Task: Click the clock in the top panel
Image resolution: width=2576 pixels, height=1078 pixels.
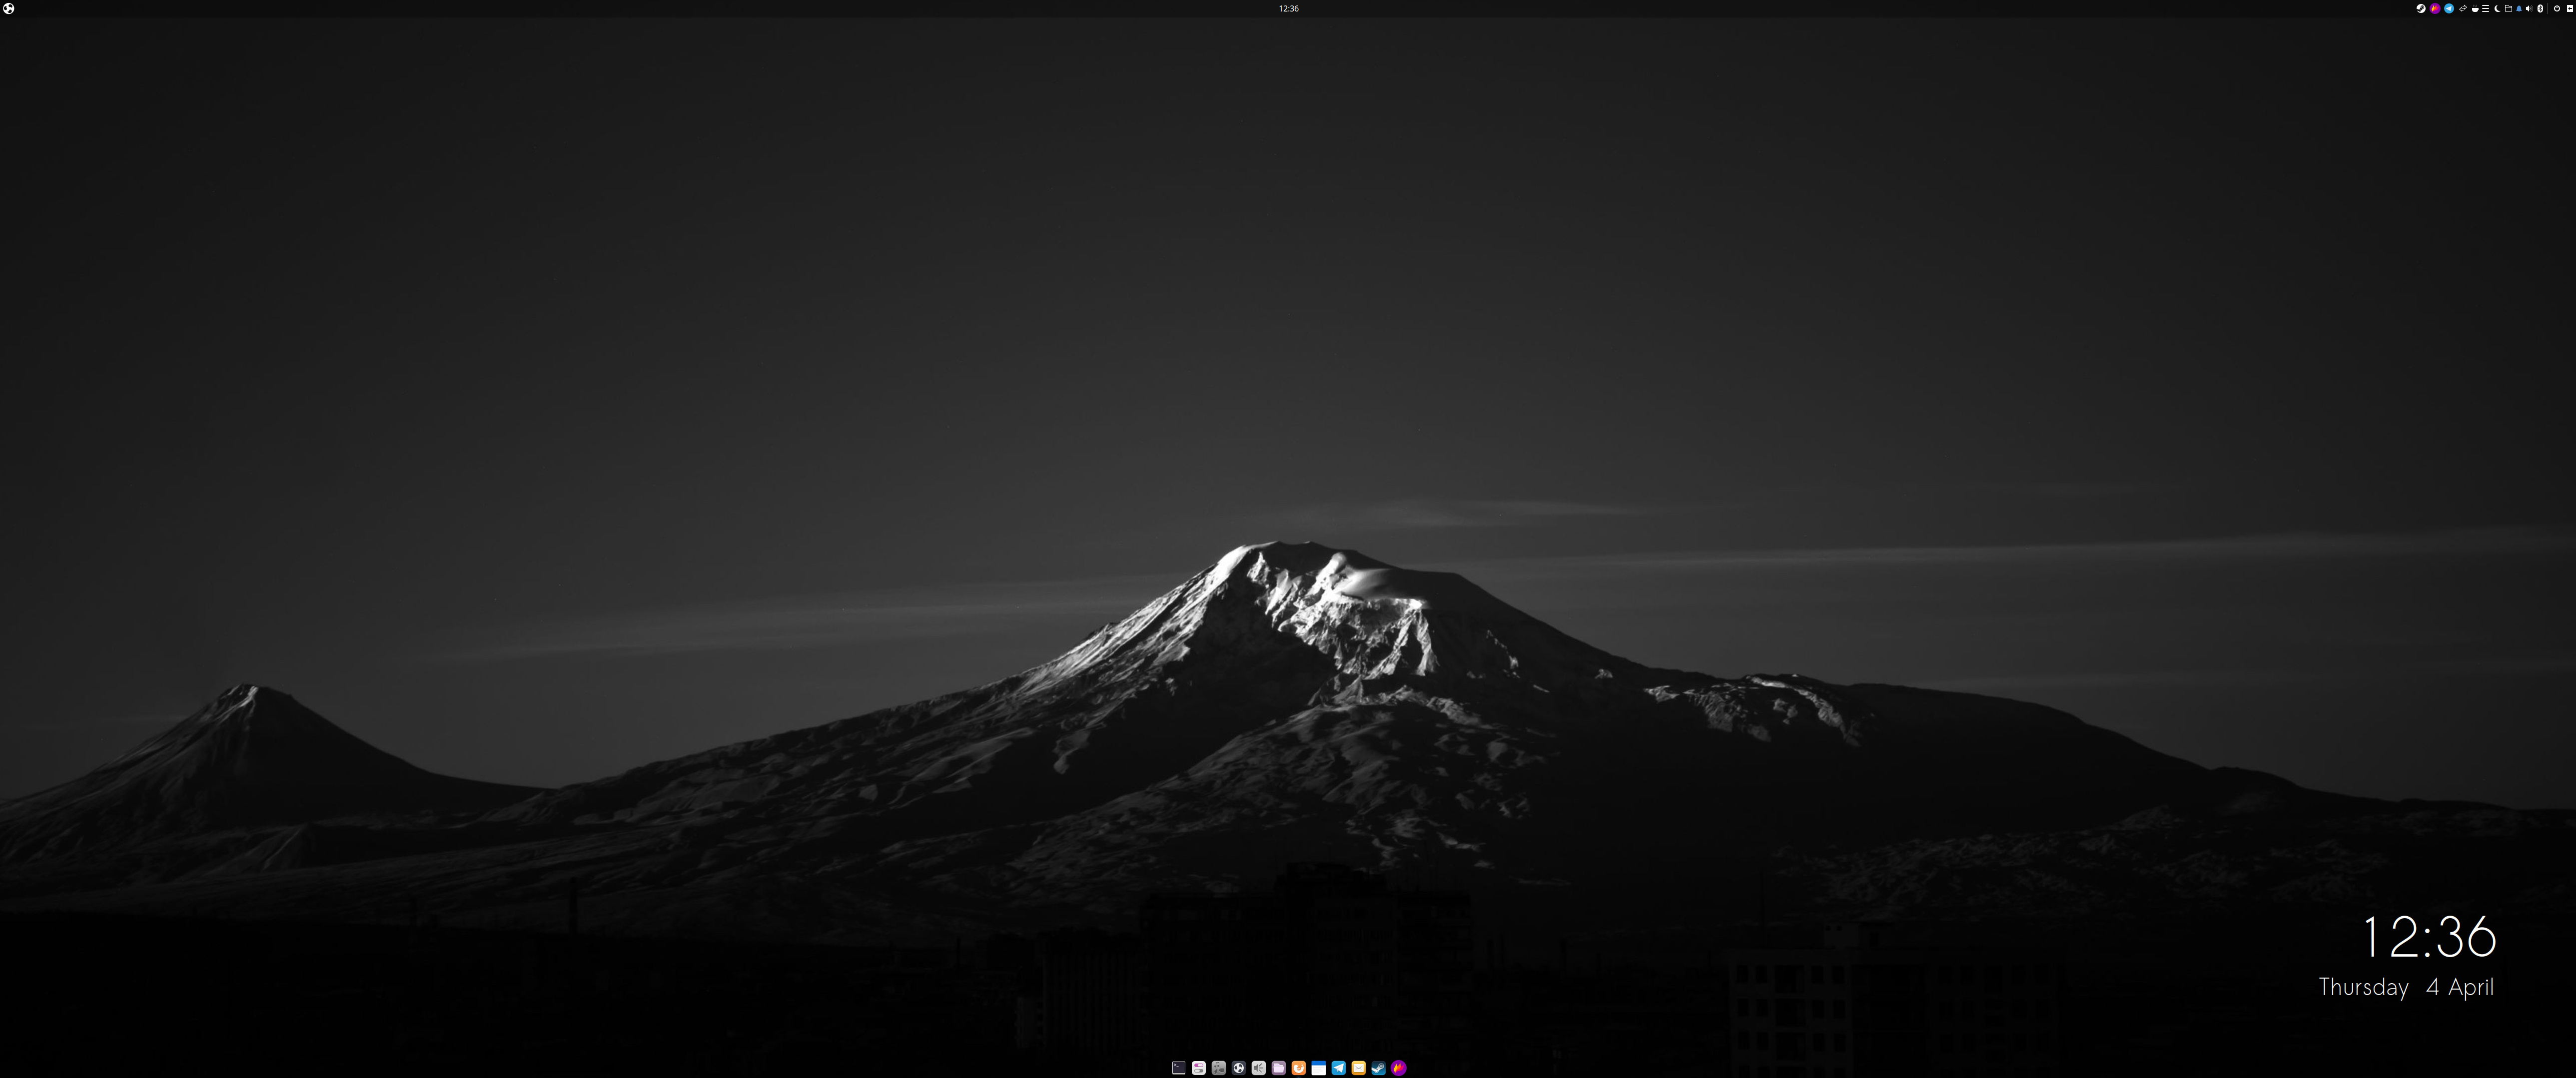Action: click(1288, 9)
